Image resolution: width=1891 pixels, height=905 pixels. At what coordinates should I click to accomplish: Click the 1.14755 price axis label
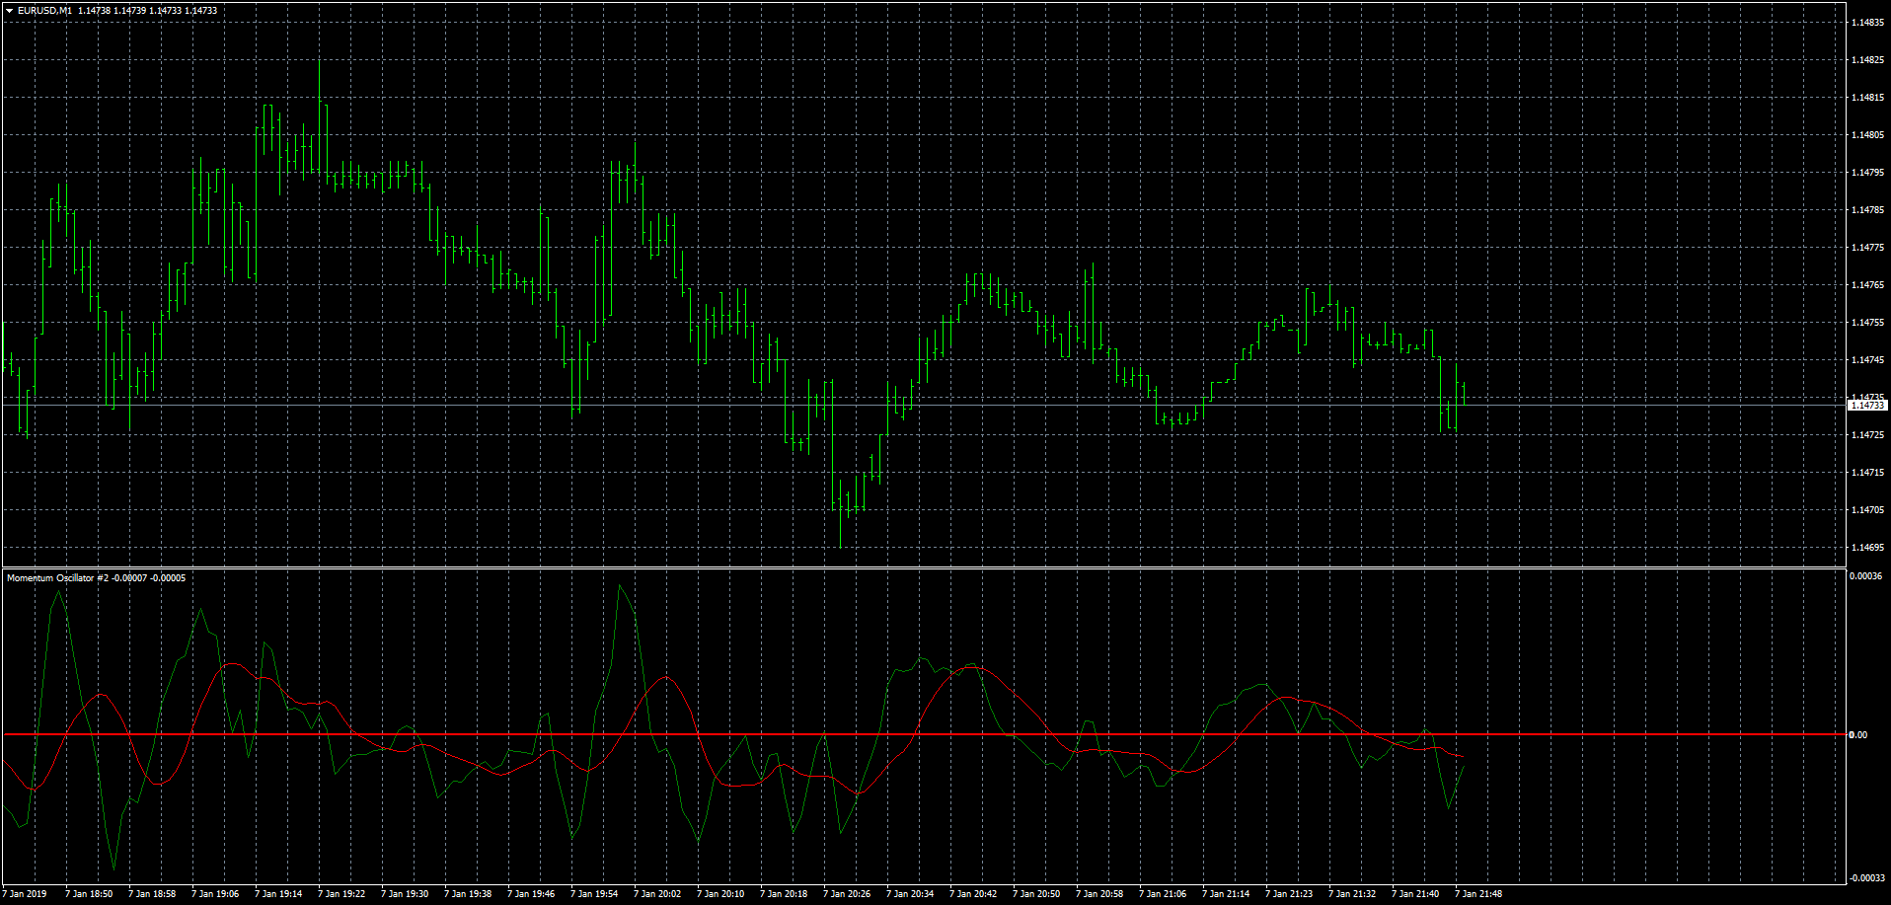(1868, 323)
